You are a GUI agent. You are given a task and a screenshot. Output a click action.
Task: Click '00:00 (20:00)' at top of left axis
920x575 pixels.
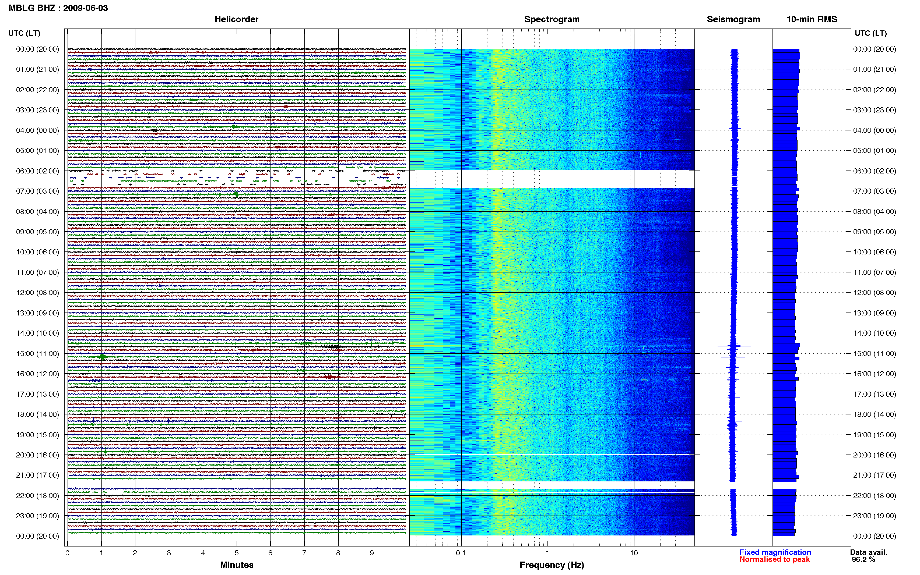(37, 49)
